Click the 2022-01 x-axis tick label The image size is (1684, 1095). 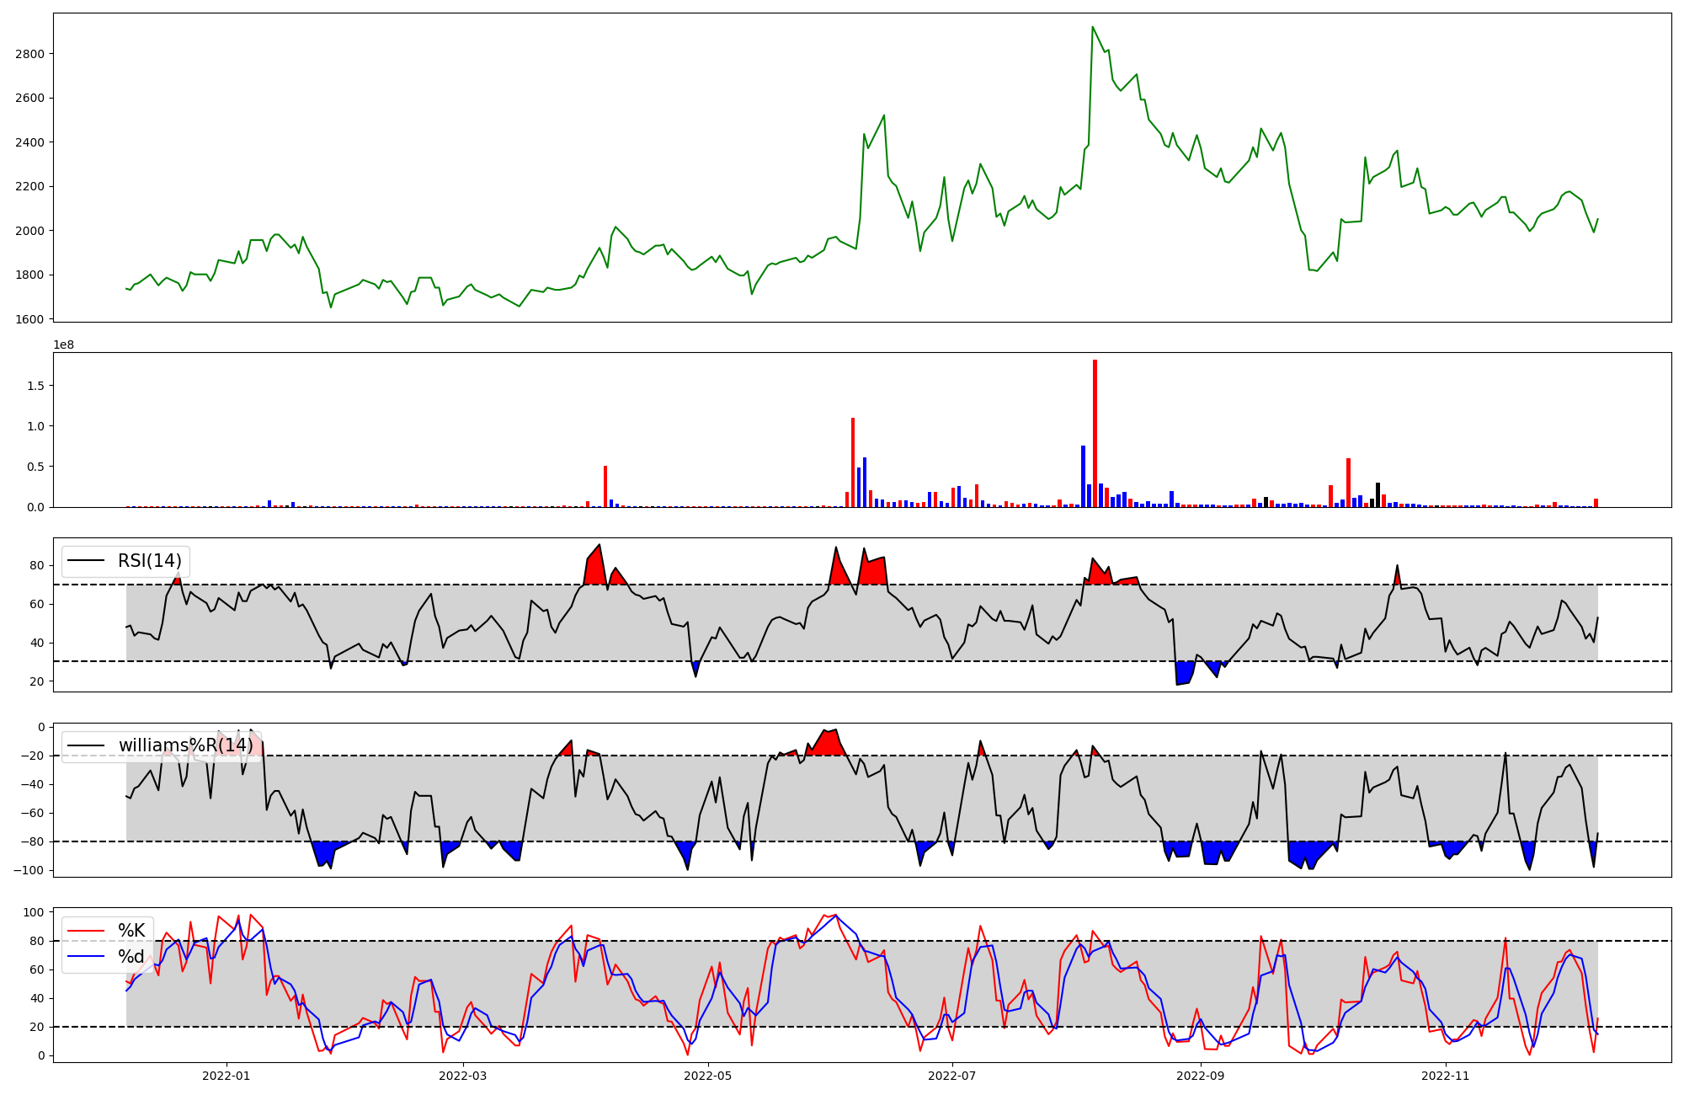[x=226, y=1076]
